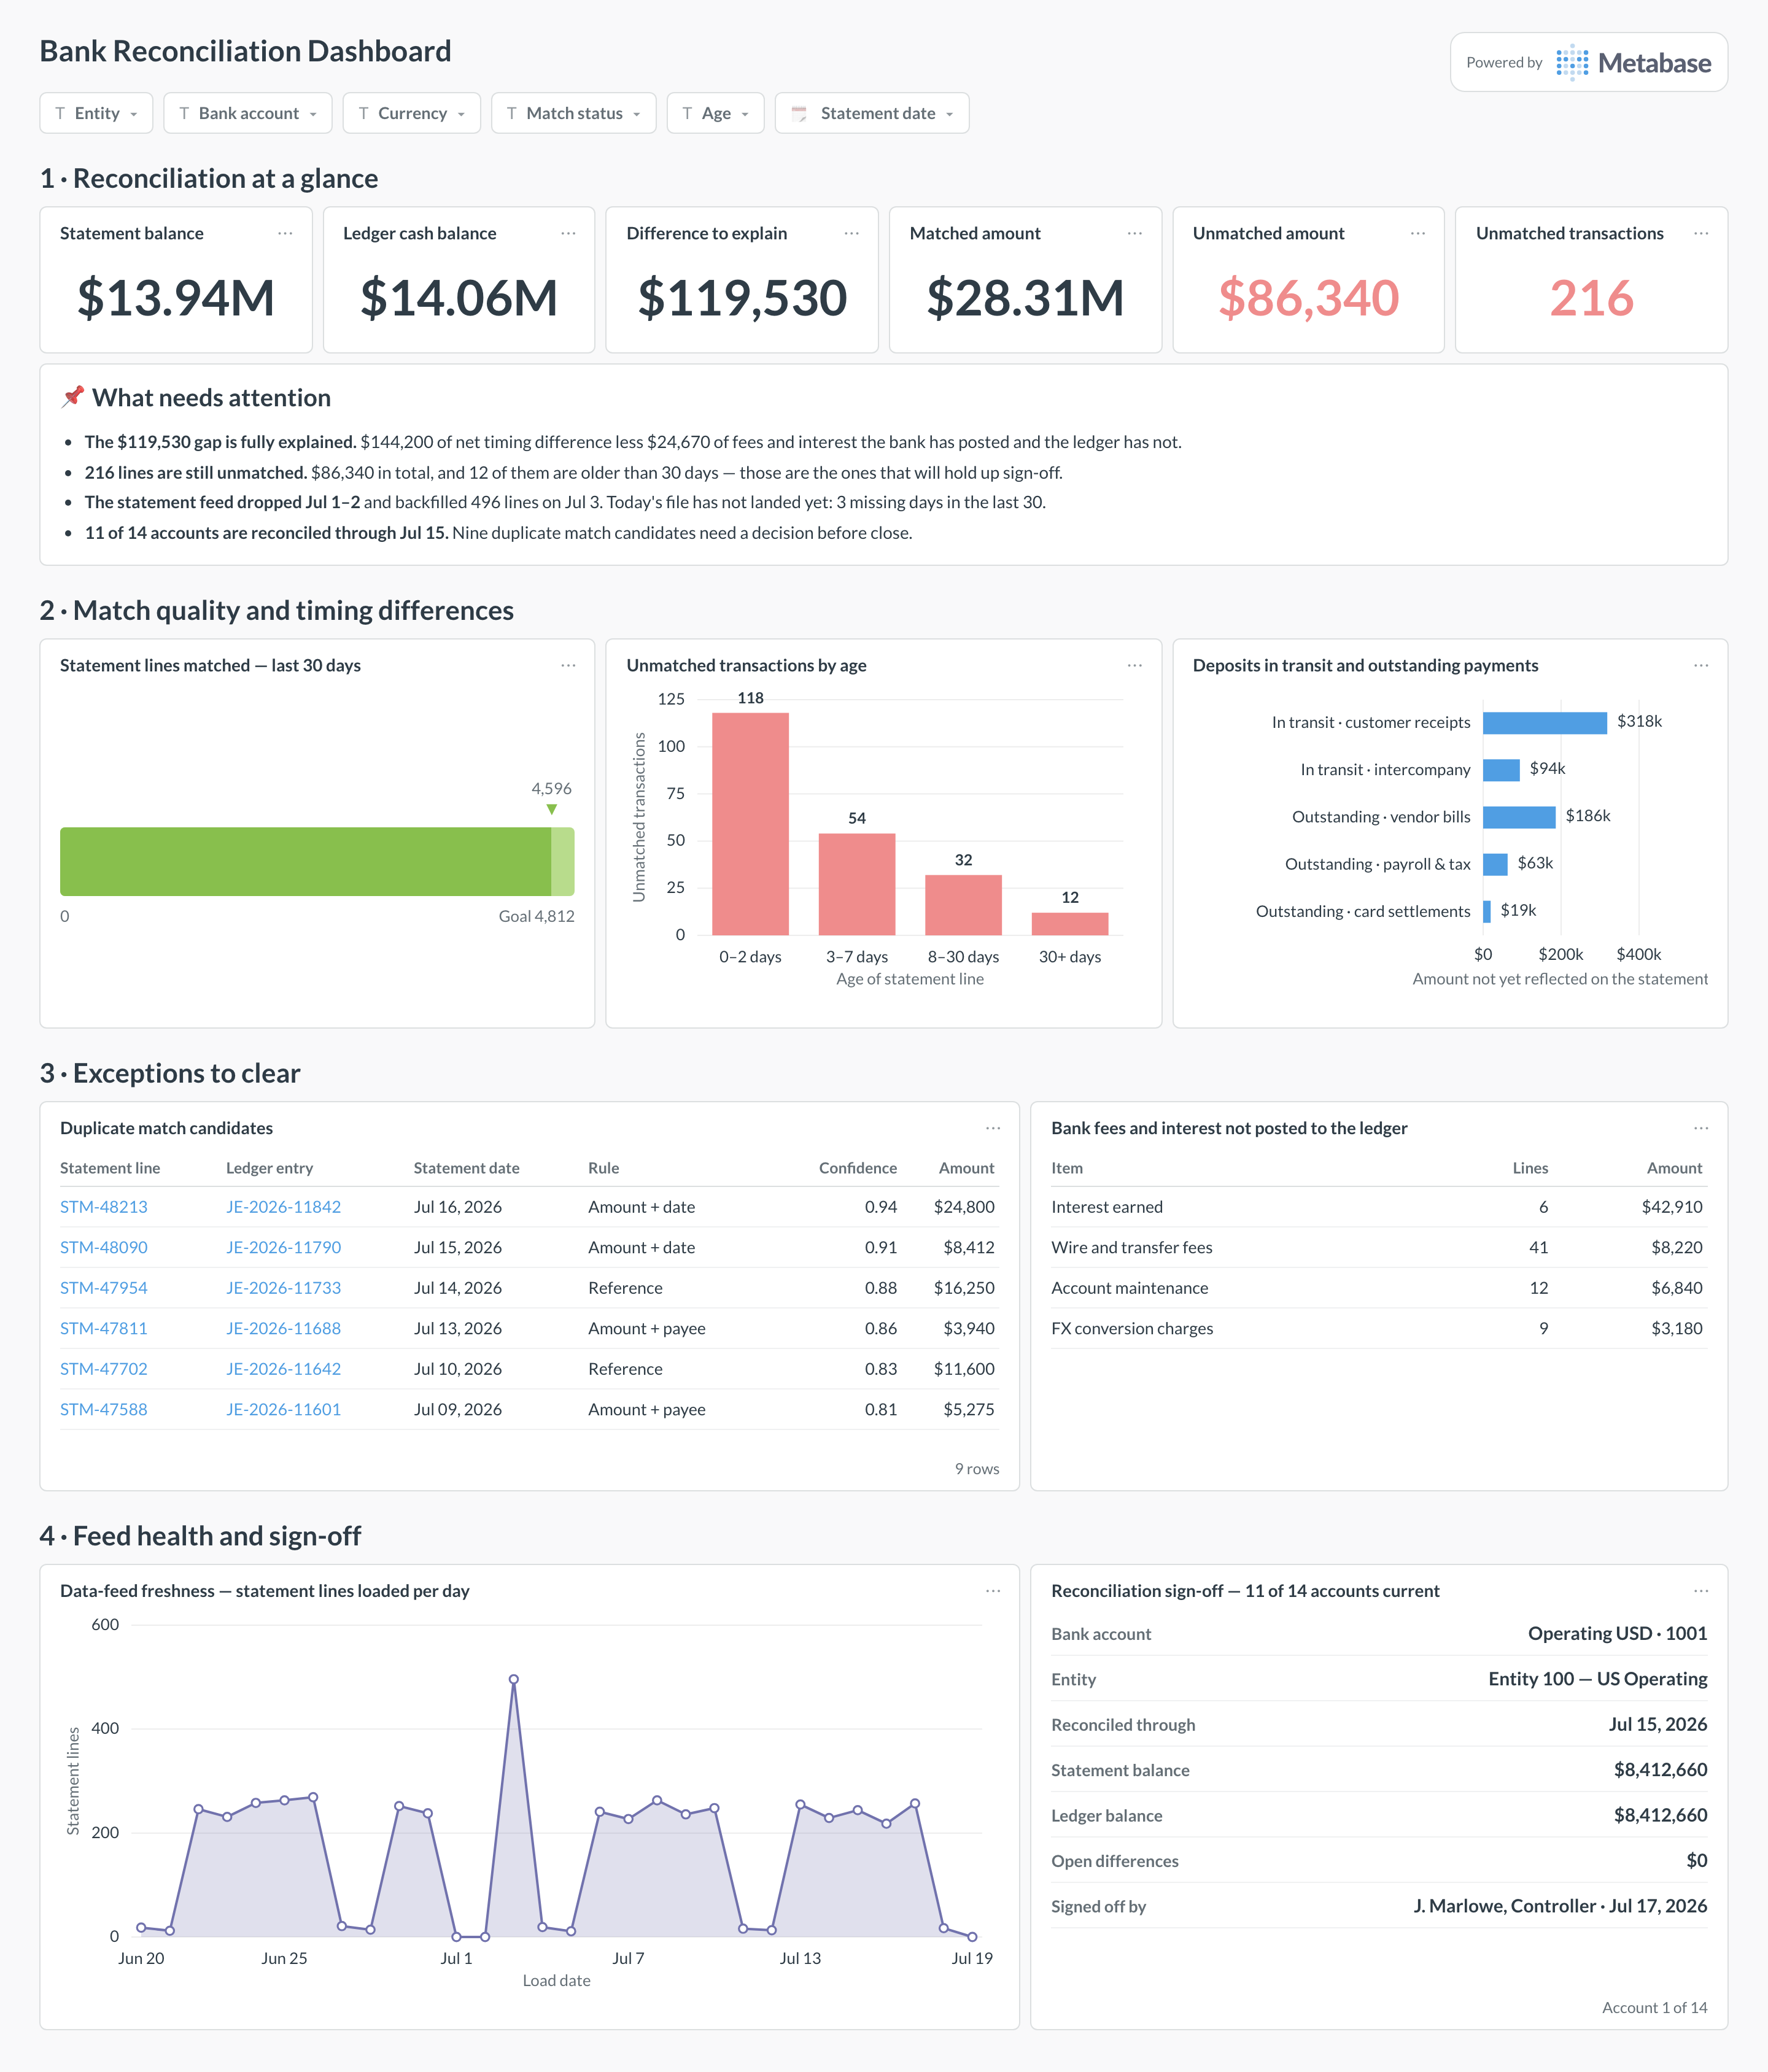Click the In transit customer receipts bar

point(1545,723)
